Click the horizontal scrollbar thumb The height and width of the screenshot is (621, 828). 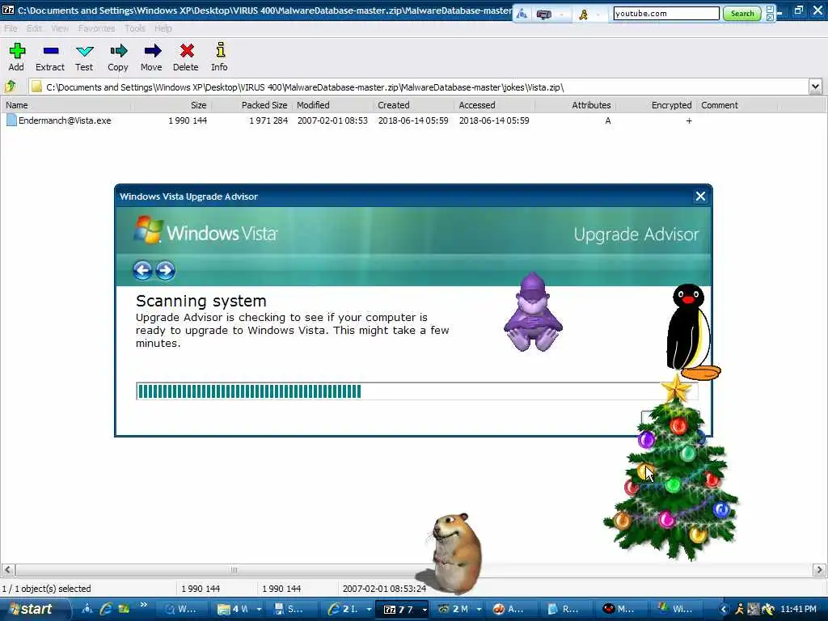click(x=234, y=570)
